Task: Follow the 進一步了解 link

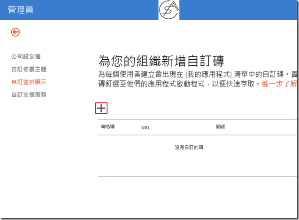Action: point(279,84)
